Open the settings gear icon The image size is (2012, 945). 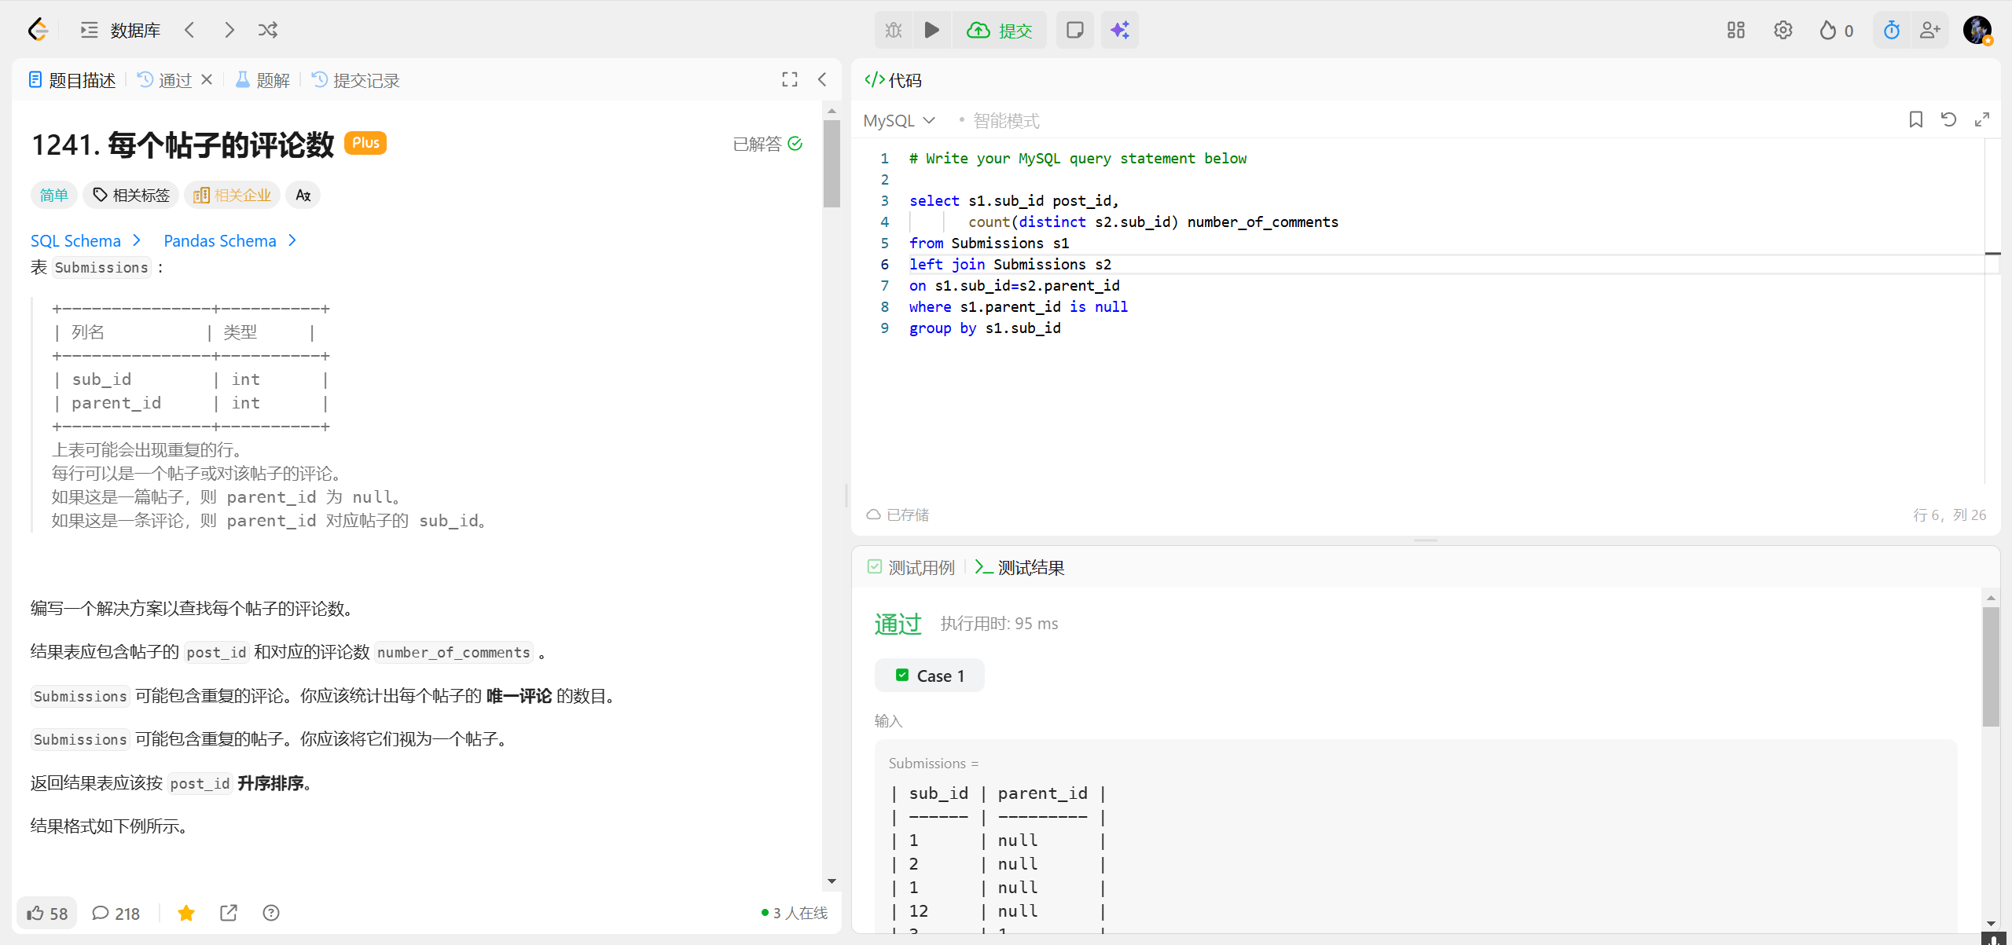tap(1783, 30)
